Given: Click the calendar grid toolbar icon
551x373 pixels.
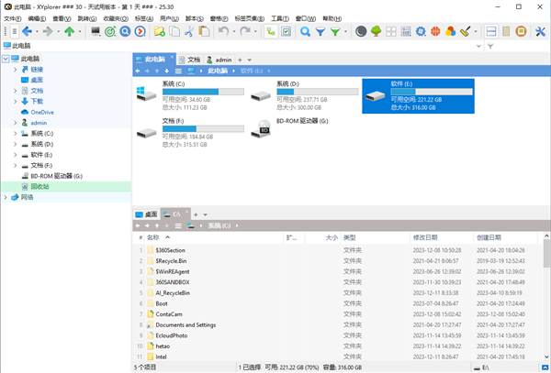Looking at the screenshot, I should click(406, 31).
